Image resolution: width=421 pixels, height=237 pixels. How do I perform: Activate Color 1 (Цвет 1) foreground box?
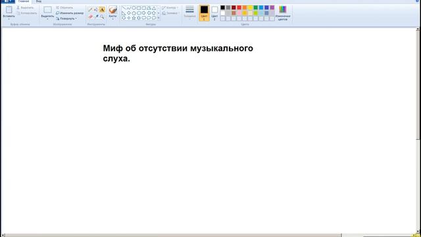(204, 13)
